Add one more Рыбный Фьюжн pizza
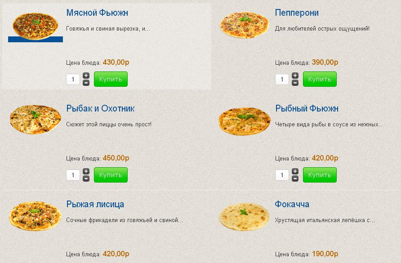This screenshot has width=401, height=263. 295,171
